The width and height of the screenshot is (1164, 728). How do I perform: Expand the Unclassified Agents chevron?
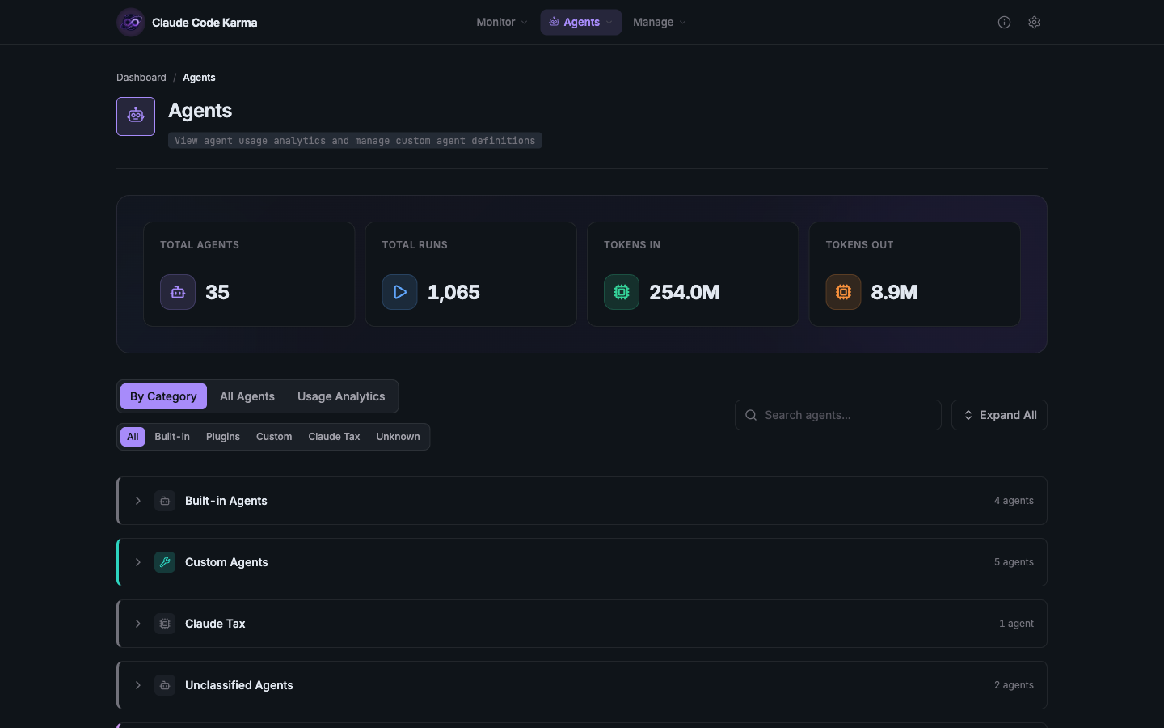[138, 685]
